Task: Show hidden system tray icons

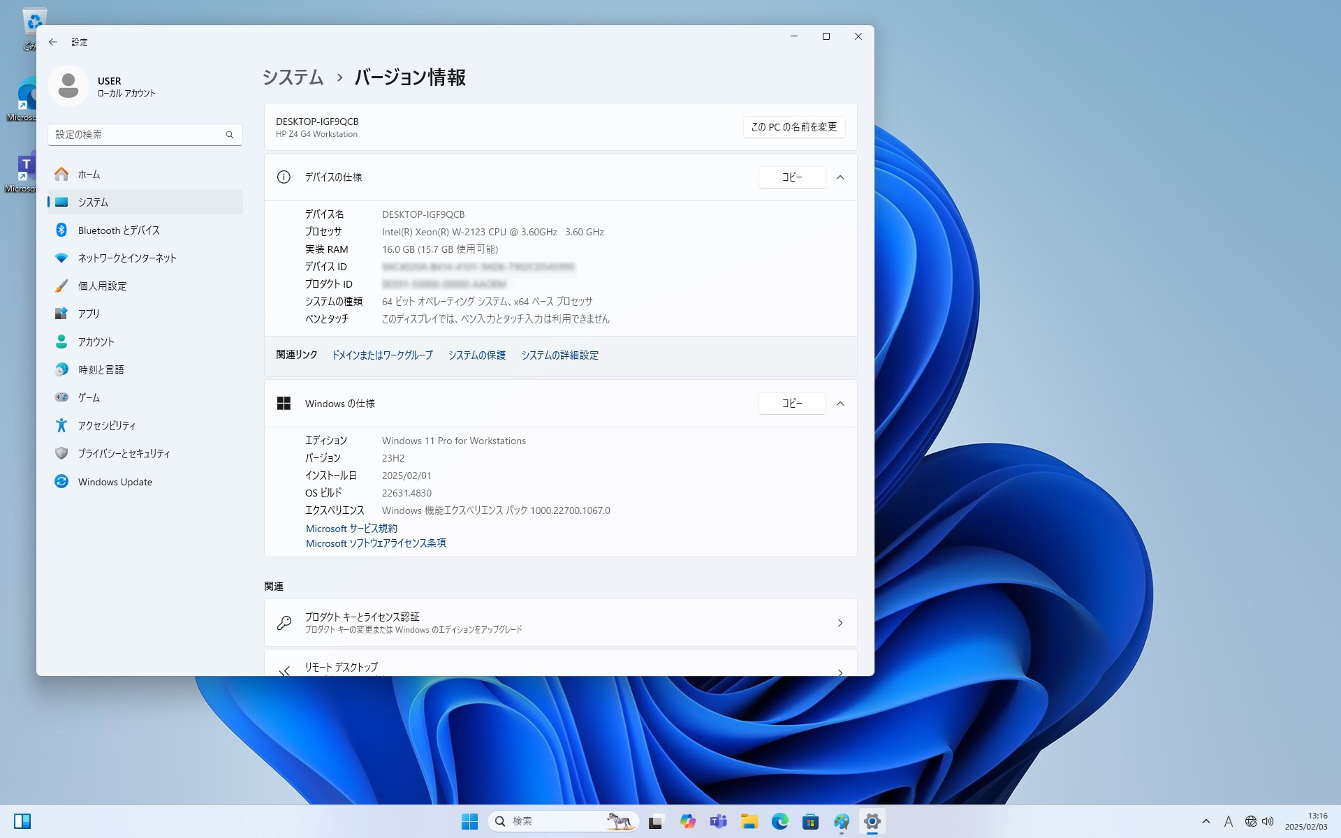Action: click(1206, 822)
